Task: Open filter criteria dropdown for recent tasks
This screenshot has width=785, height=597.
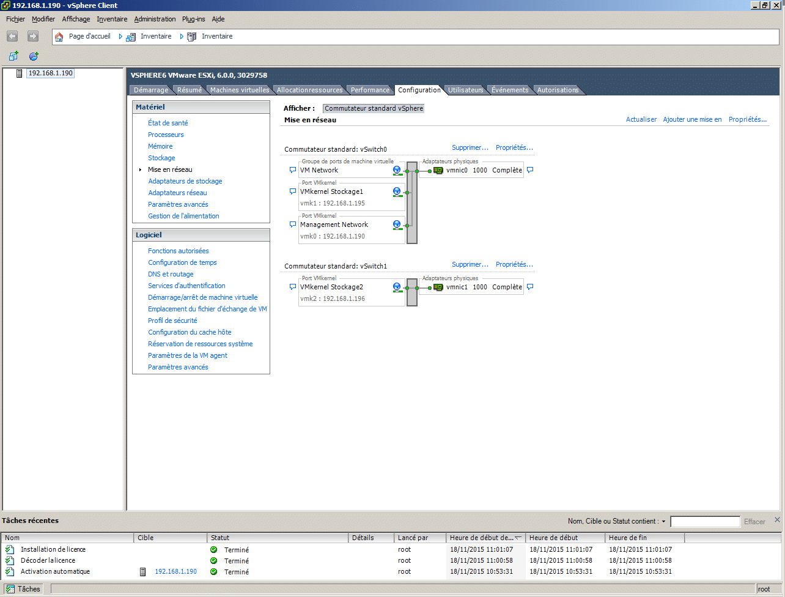Action: click(x=663, y=522)
